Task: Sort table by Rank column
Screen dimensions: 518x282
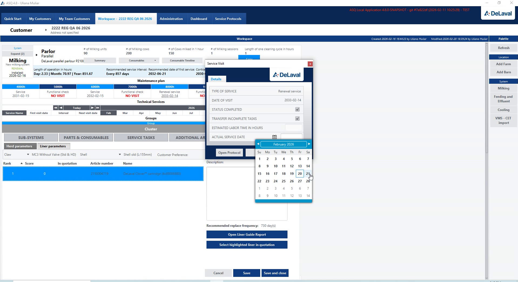Action: 7,163
